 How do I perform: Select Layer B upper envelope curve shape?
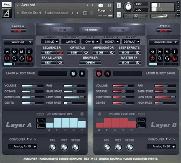(x=141, y=120)
